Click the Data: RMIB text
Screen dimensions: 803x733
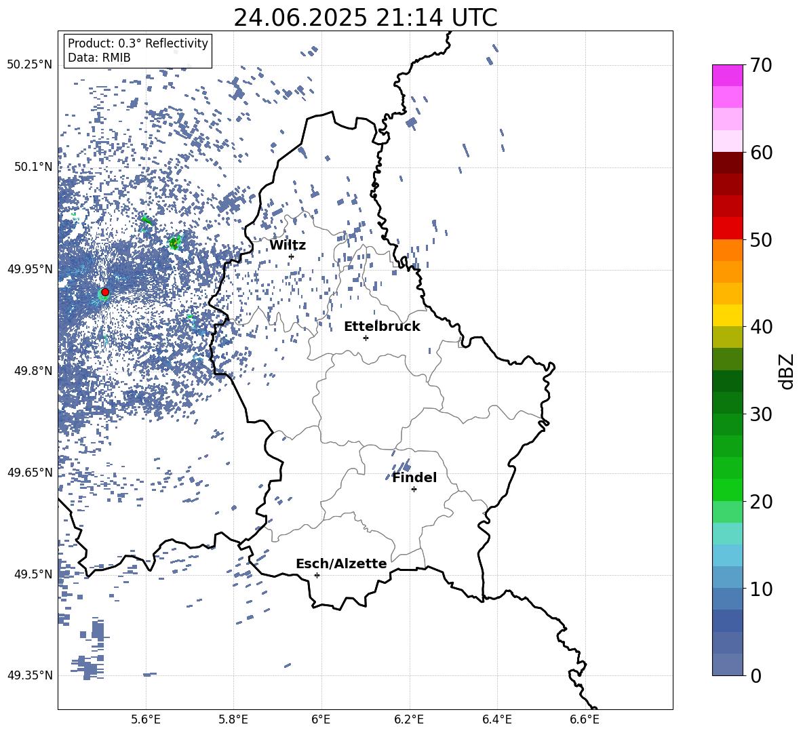pos(99,58)
